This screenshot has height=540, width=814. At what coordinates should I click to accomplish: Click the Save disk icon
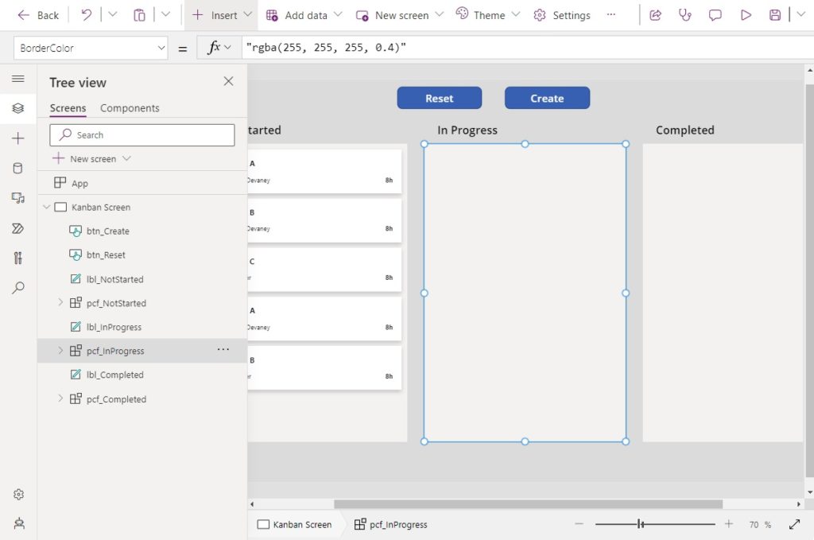coord(775,15)
